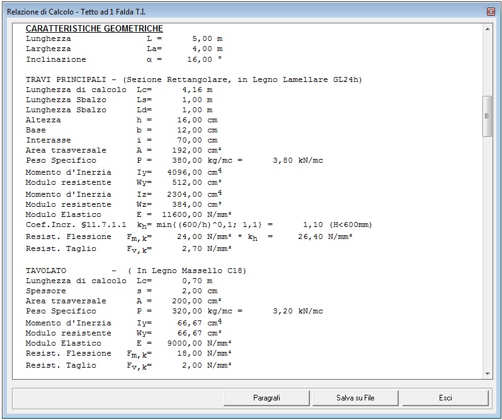
Task: Click the Base b = 12,00 cm line
Action: tap(122, 130)
